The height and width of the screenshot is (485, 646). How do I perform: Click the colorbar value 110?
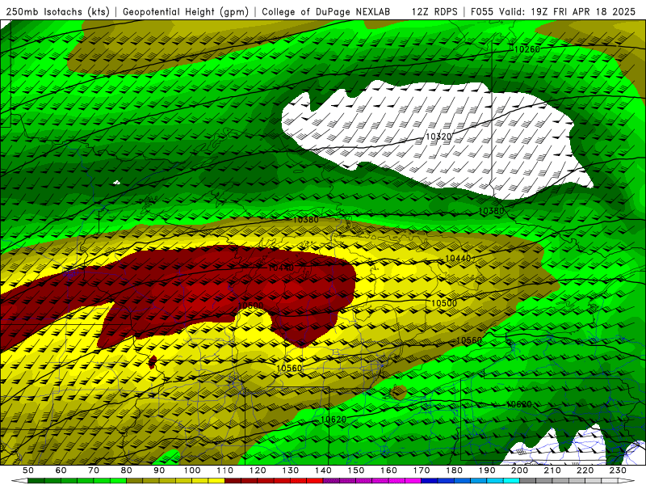click(x=225, y=470)
